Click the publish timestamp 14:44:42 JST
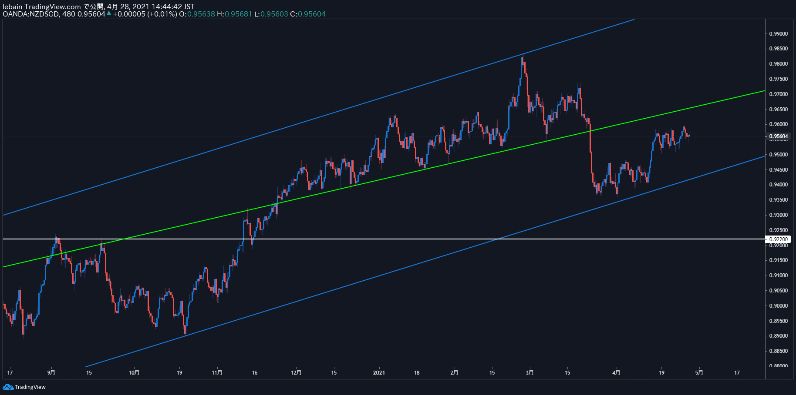This screenshot has height=395, width=796. click(173, 7)
